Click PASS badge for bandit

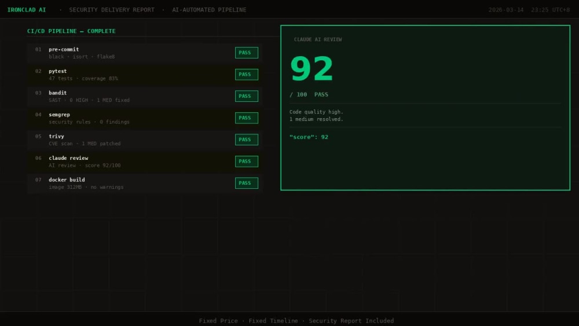click(246, 96)
